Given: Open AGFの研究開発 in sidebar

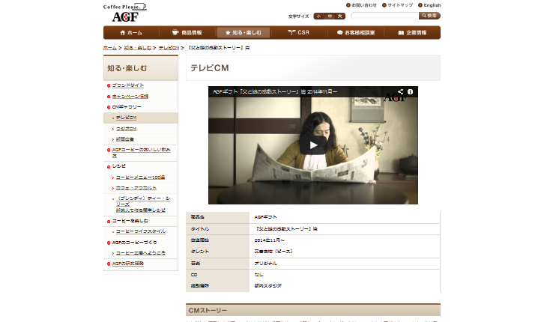Looking at the screenshot, I should click(x=127, y=264).
